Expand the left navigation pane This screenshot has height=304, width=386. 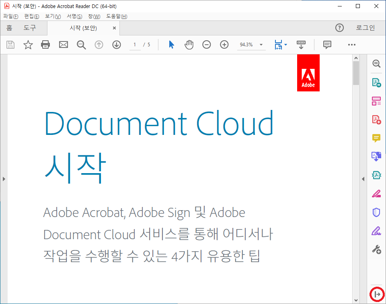click(x=4, y=179)
